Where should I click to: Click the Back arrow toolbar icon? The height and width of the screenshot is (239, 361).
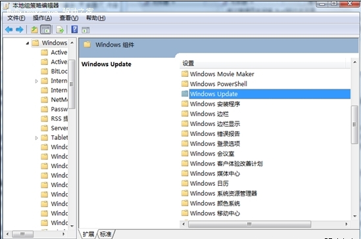(x=9, y=30)
